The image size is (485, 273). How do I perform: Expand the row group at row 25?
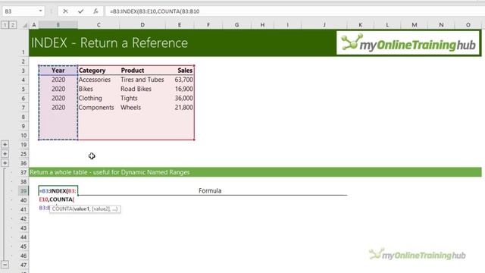(5, 154)
